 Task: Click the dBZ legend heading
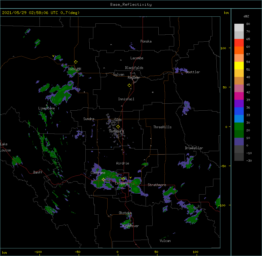246,16
